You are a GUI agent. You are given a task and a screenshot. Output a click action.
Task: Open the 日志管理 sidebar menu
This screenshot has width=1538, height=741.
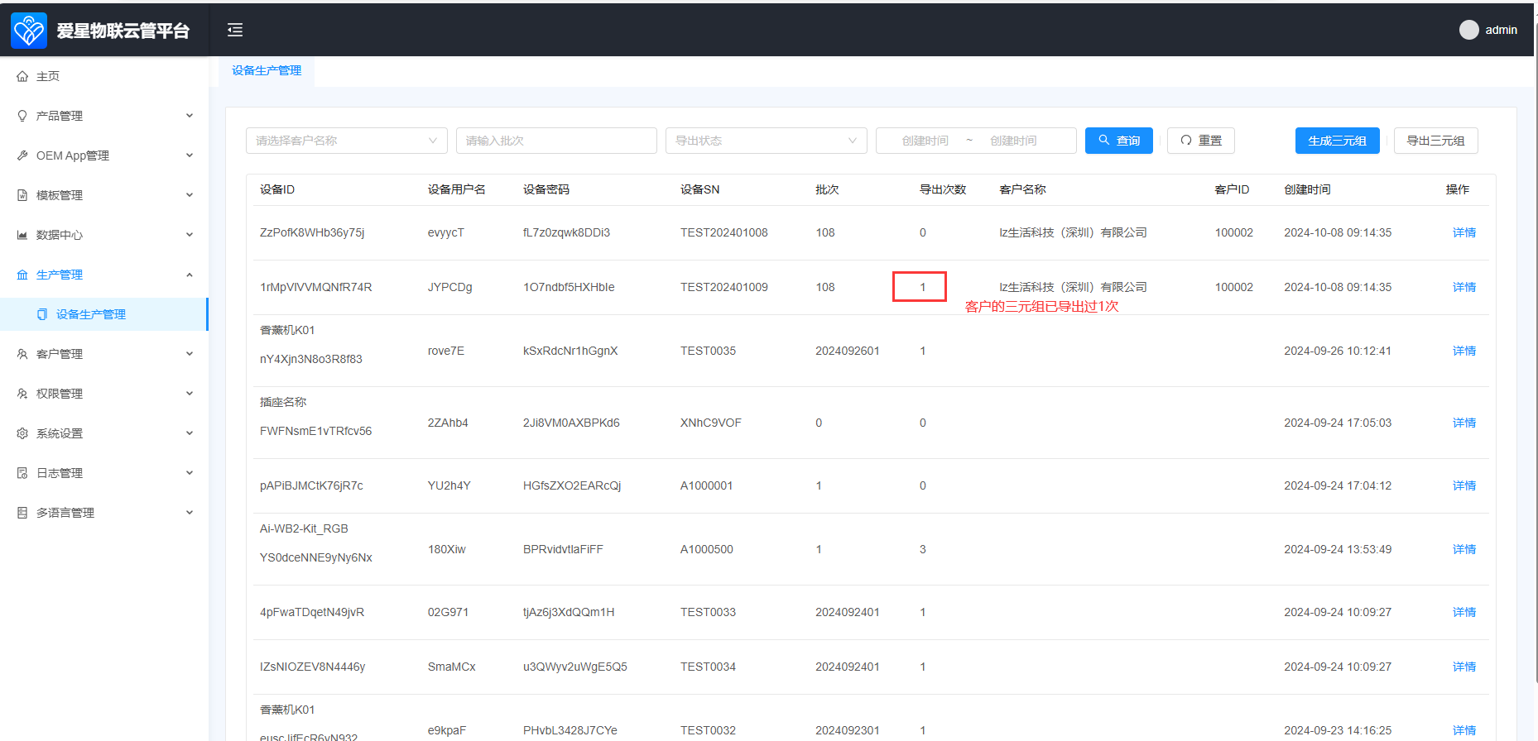click(x=104, y=473)
